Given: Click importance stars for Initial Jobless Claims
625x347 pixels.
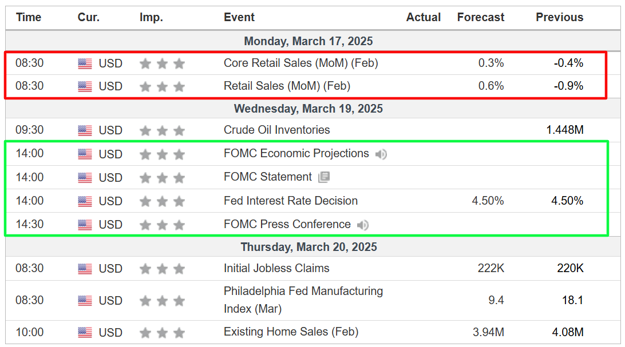Looking at the screenshot, I should click(x=162, y=269).
